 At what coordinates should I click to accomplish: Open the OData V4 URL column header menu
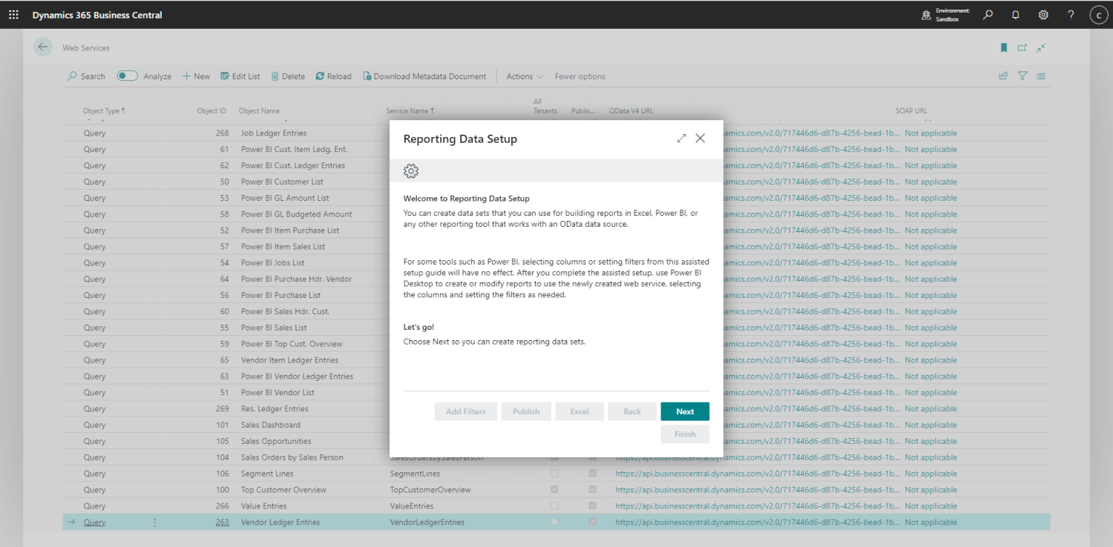click(631, 111)
